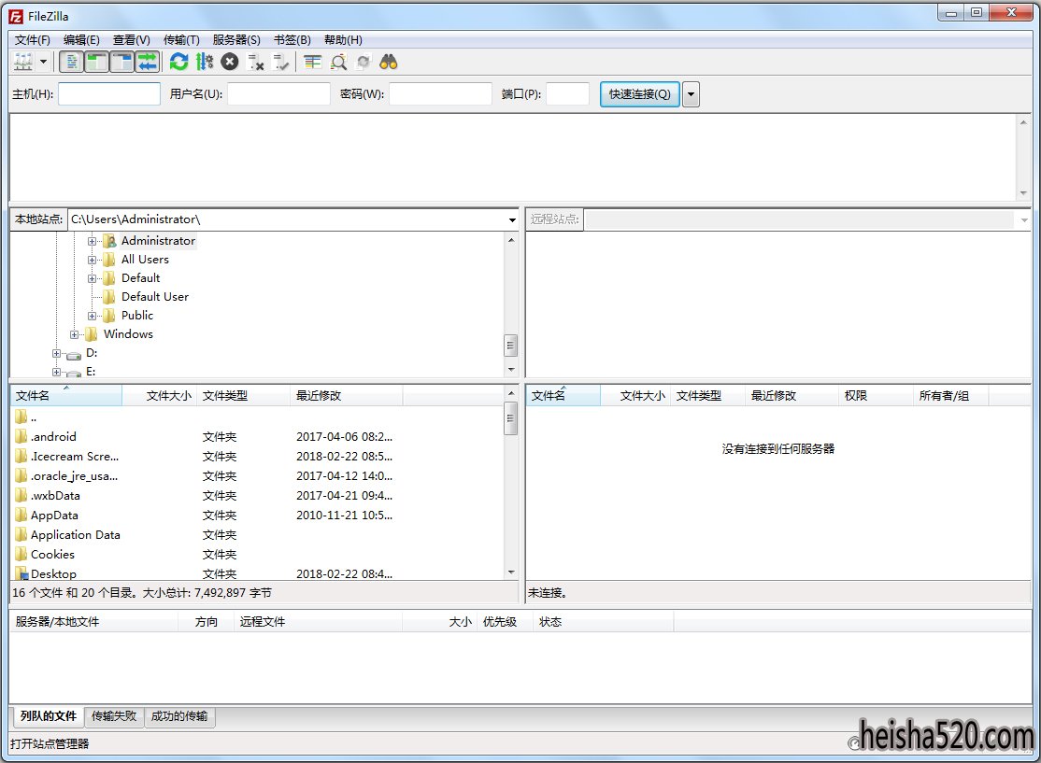Select the Desktop folder row
The height and width of the screenshot is (763, 1041).
[258, 573]
